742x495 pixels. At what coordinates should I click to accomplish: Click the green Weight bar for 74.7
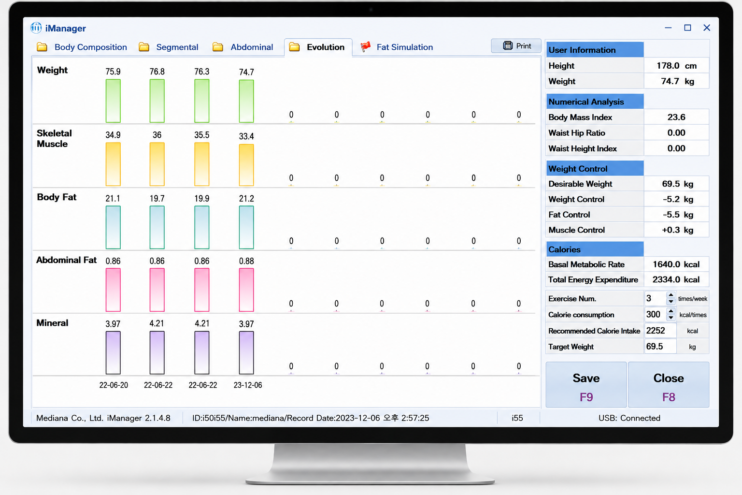pyautogui.click(x=246, y=101)
